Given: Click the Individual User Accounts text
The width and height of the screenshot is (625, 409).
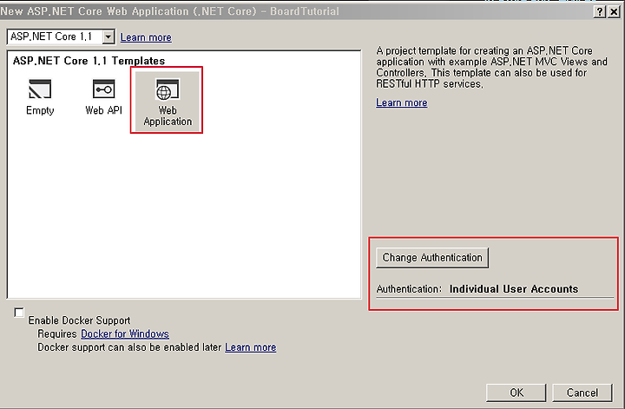Looking at the screenshot, I should coord(513,289).
